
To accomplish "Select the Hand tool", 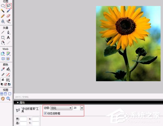I will [3, 99].
